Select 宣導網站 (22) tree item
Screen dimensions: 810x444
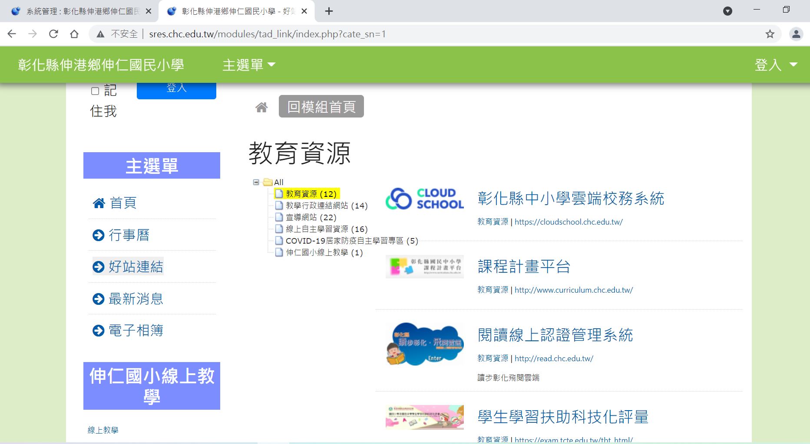tap(311, 217)
